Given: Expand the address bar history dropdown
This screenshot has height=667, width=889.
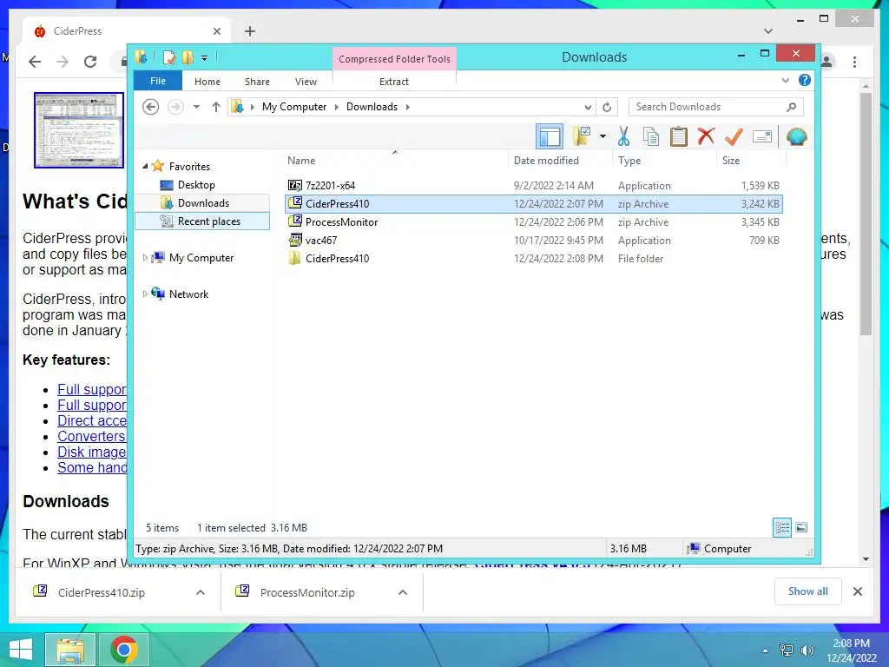Looking at the screenshot, I should click(x=588, y=107).
